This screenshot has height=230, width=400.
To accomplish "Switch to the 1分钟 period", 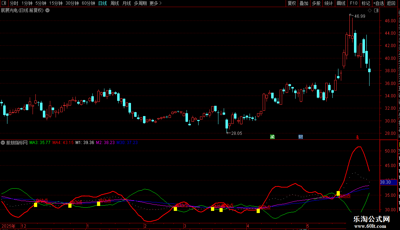I will pyautogui.click(x=27, y=3).
